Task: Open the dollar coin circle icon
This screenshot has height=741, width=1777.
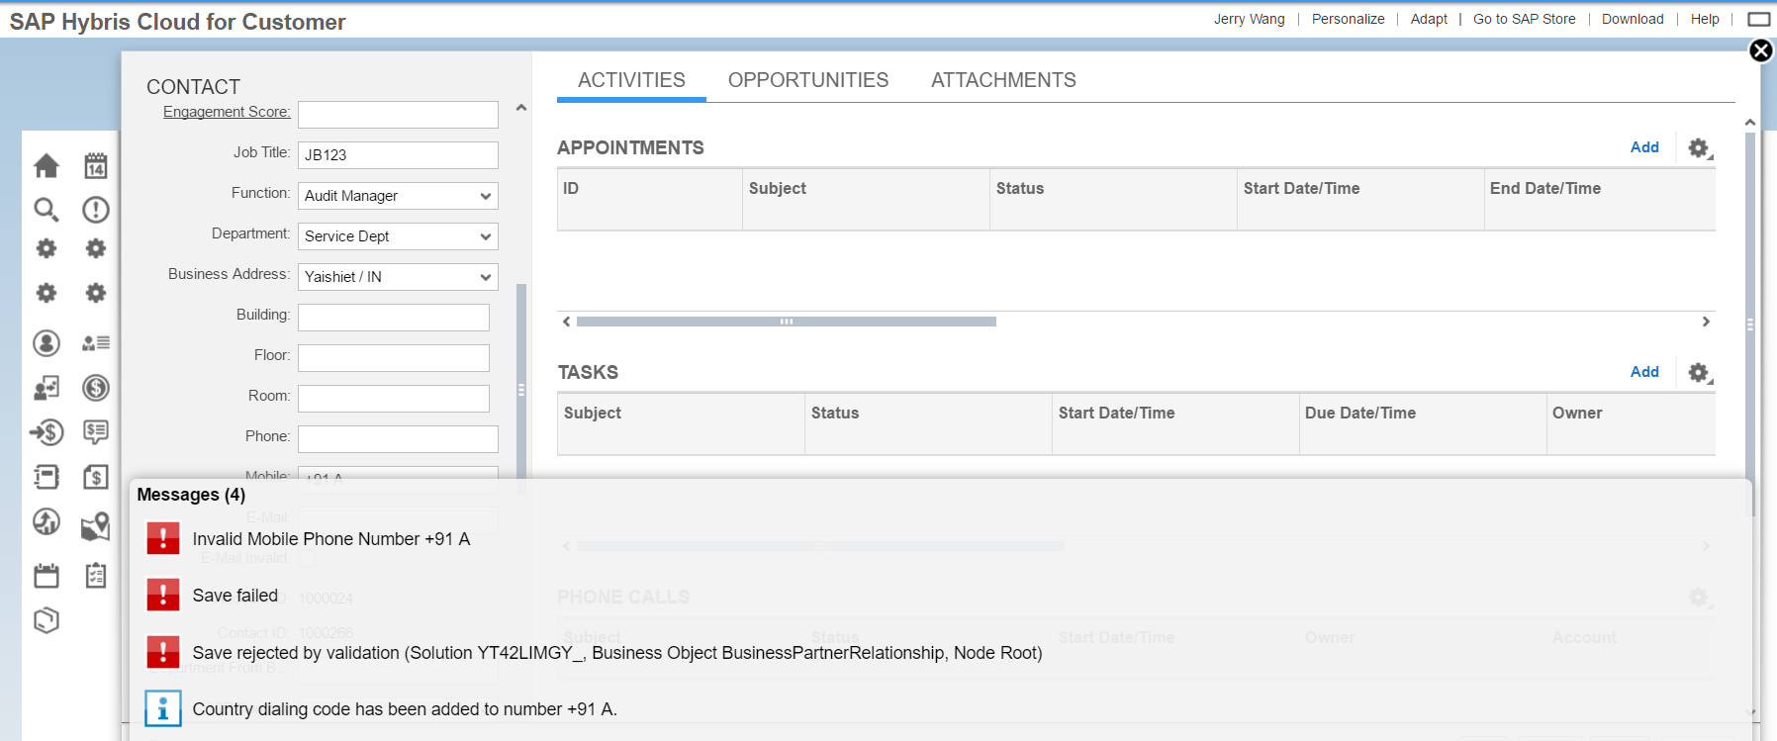Action: click(x=96, y=388)
